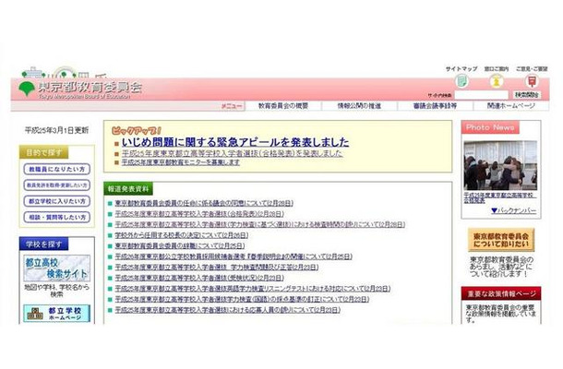Image resolution: width=563 pixels, height=369 pixels.
Task: Open link about 学力検査(国語)の採点基準の訂正
Action: click(x=242, y=299)
